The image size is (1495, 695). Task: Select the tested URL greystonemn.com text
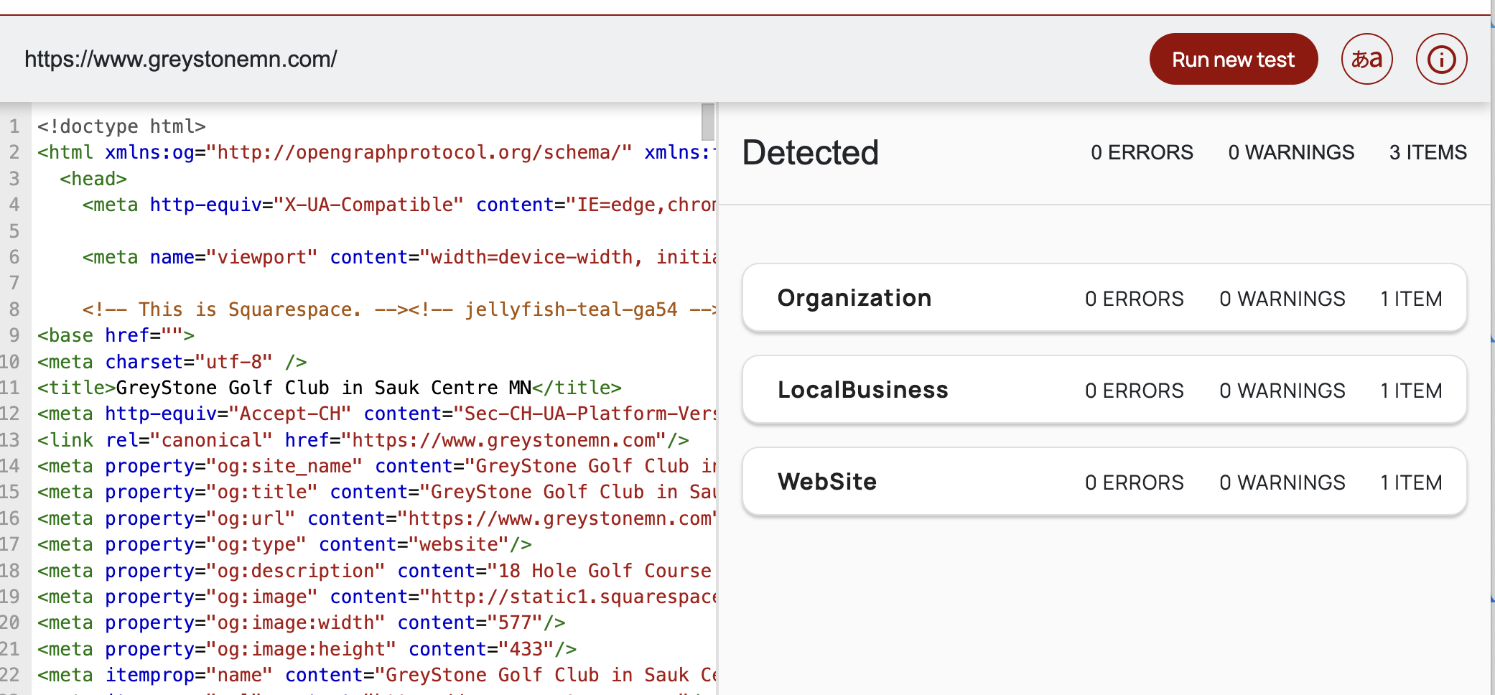pyautogui.click(x=181, y=59)
